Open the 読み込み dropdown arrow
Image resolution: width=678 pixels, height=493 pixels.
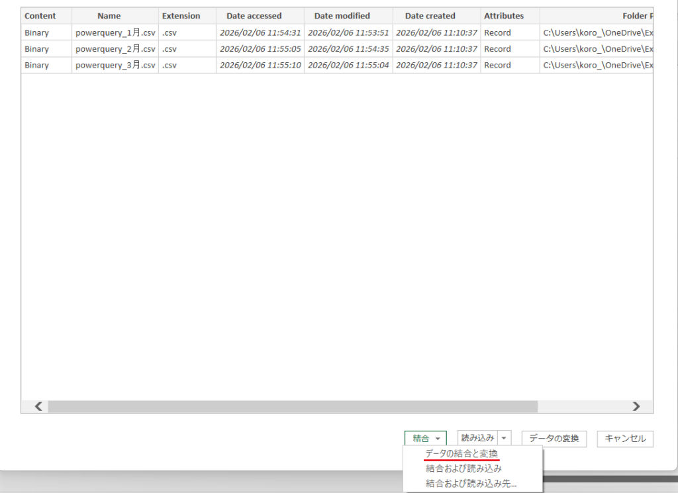503,438
